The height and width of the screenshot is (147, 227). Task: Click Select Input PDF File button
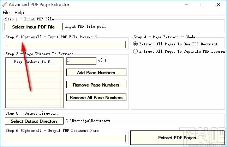click(34, 26)
